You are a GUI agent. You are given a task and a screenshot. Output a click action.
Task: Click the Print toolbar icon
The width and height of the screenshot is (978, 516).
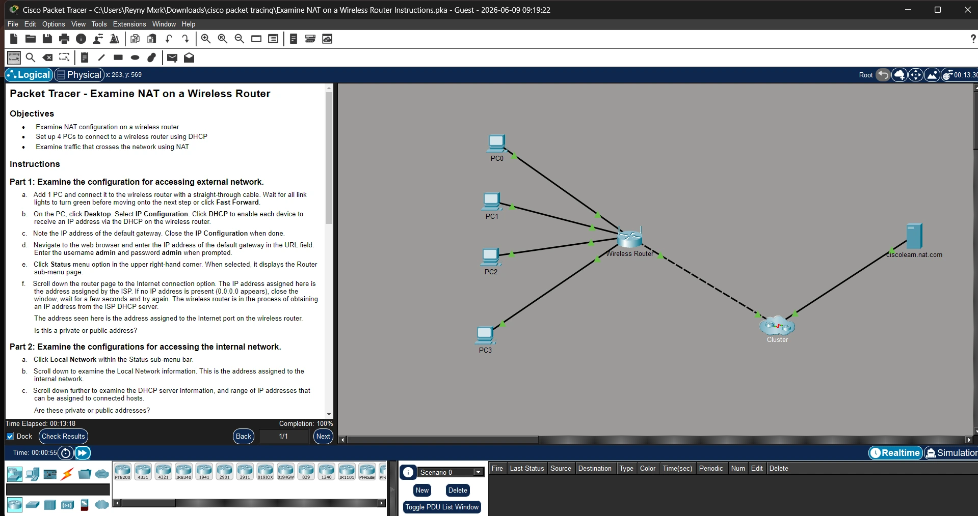tap(64, 39)
